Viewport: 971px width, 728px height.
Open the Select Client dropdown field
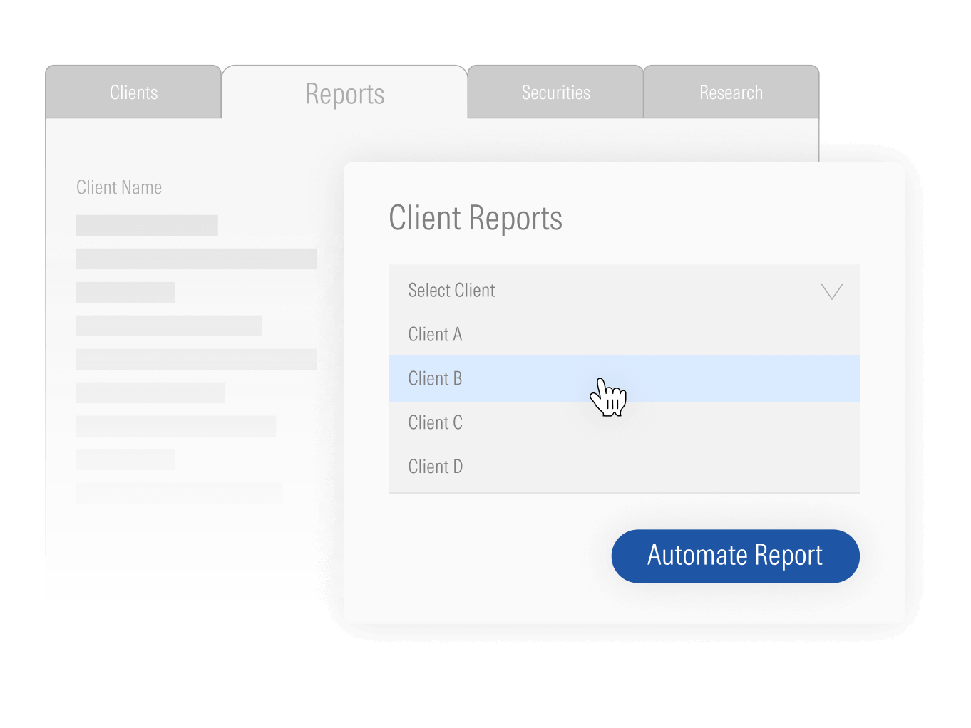coord(613,291)
